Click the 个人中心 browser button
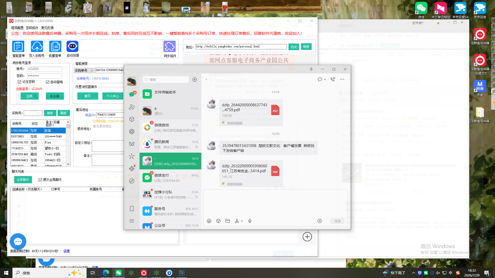Image resolution: width=495 pixels, height=278 pixels. coord(113,96)
